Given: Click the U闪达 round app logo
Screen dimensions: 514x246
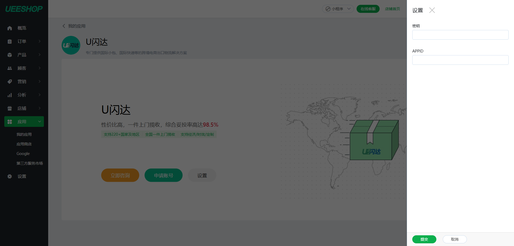Looking at the screenshot, I should click(x=71, y=45).
